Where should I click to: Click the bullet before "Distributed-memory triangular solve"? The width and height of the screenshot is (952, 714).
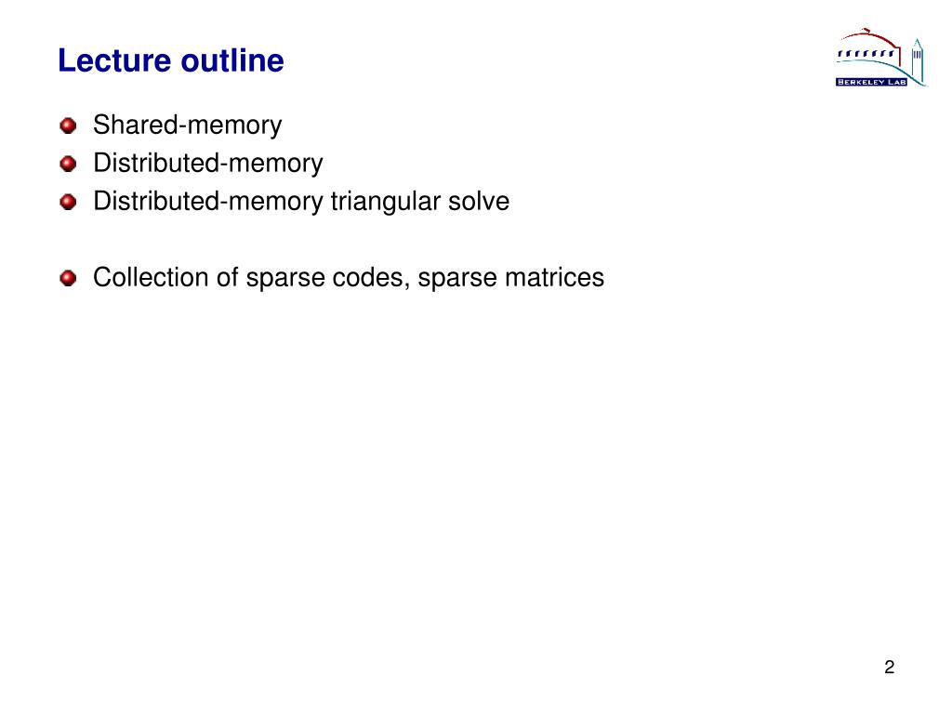tap(67, 203)
